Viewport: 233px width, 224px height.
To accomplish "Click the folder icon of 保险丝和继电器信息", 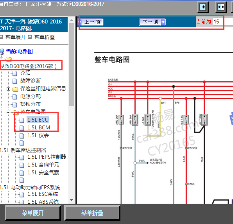I will click(x=15, y=89).
